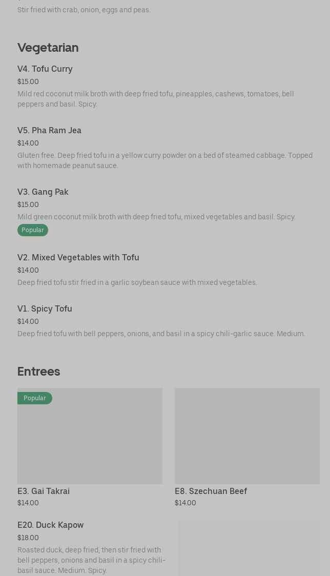Open E3. Gai Takrai title
The width and height of the screenshot is (330, 576).
pos(44,491)
